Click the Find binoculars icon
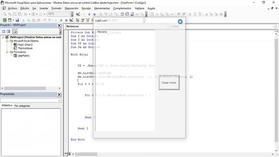The image size is (279, 157). click(x=38, y=20)
